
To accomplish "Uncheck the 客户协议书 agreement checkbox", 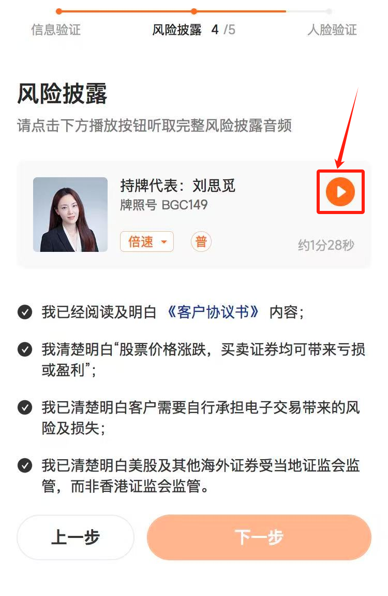I will (x=25, y=313).
